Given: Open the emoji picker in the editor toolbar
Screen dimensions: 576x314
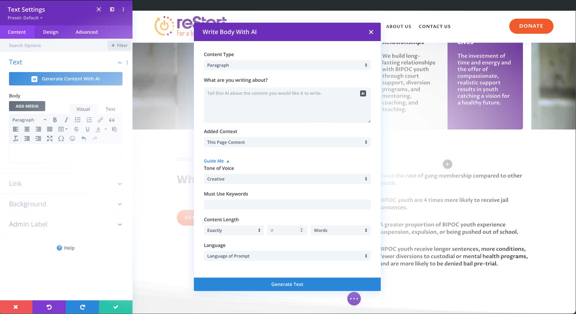Looking at the screenshot, I should 73,139.
